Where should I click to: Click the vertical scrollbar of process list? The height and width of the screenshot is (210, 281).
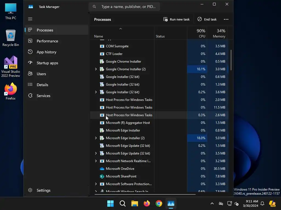pyautogui.click(x=231, y=60)
